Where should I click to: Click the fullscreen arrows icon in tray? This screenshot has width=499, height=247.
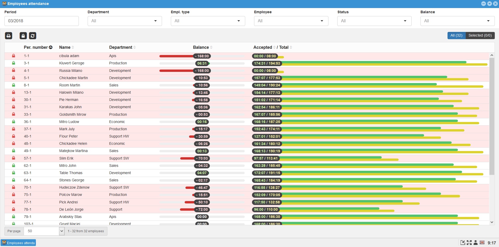469,243
